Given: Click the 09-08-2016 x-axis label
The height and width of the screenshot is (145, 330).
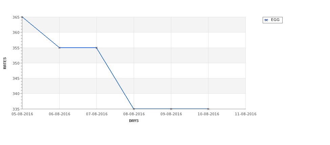Looking at the screenshot, I should click(x=171, y=114).
